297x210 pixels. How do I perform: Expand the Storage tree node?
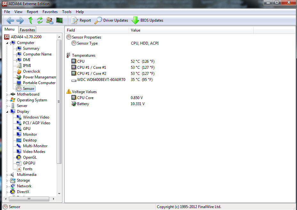tap(7, 181)
